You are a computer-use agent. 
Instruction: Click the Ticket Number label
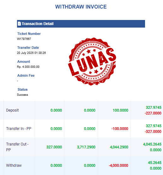[x=29, y=34]
